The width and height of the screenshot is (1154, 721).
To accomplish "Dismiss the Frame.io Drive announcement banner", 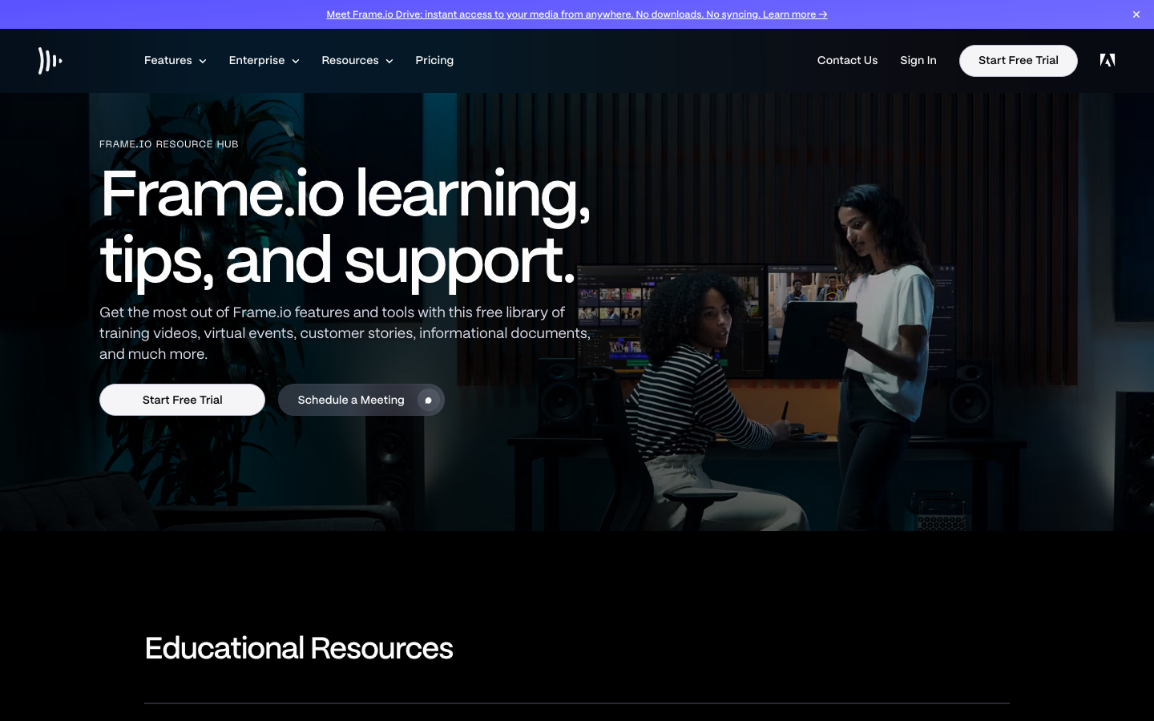I will [x=1136, y=14].
